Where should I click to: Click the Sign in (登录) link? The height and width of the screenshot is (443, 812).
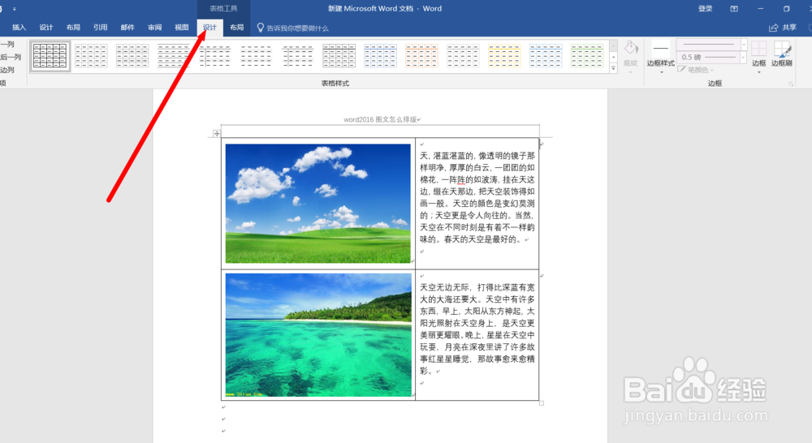point(705,9)
